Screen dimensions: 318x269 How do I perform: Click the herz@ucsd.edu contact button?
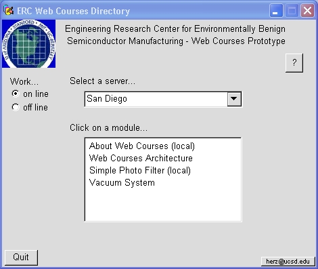click(x=288, y=262)
